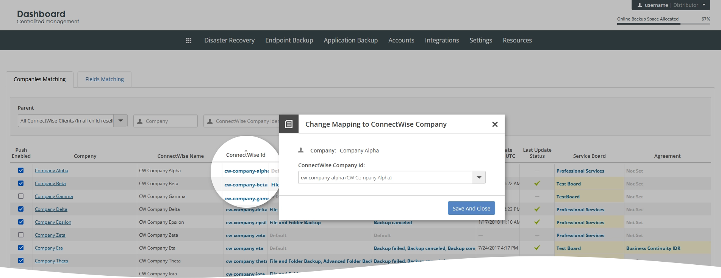Screen dimensions: 721x278
Task: Click Agreement column header
Action: 667,156
